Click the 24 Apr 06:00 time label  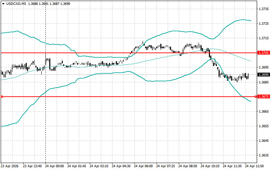[143, 166]
